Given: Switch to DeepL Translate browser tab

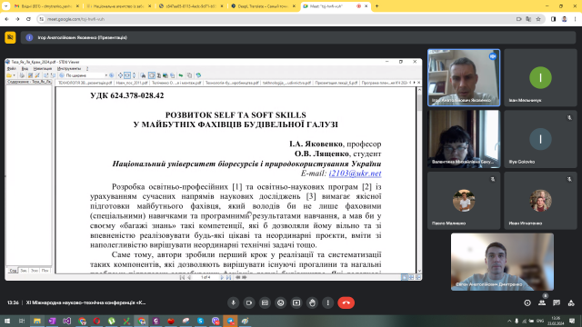Looking at the screenshot, I should 263,6.
